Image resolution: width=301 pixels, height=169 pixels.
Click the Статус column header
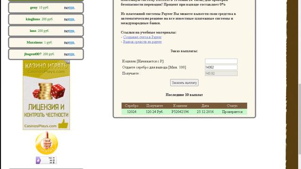(232, 106)
